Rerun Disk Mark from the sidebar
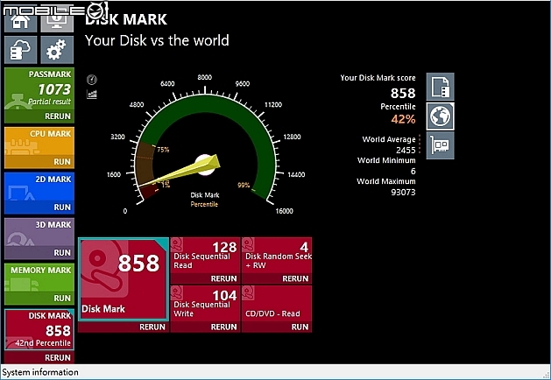The image size is (551, 380). click(x=39, y=357)
